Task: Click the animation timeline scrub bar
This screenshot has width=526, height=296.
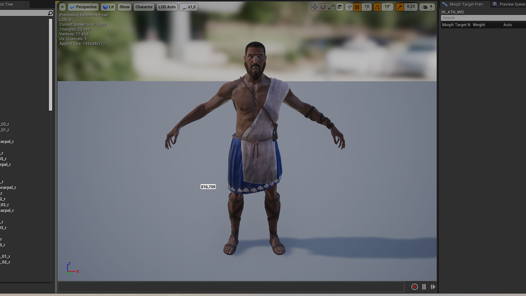Action: (x=231, y=287)
